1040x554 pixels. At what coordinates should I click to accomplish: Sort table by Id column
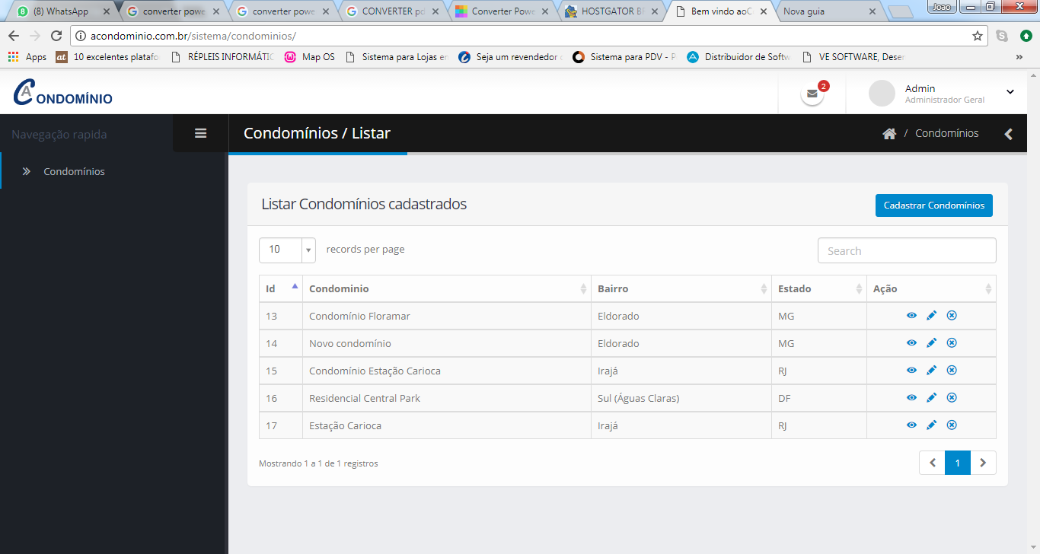281,288
